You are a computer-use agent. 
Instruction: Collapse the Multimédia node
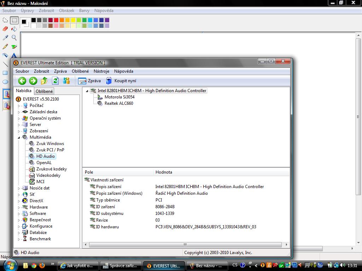(19, 138)
